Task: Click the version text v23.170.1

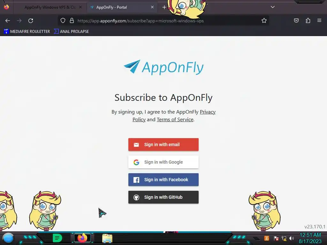Action: pos(315,227)
